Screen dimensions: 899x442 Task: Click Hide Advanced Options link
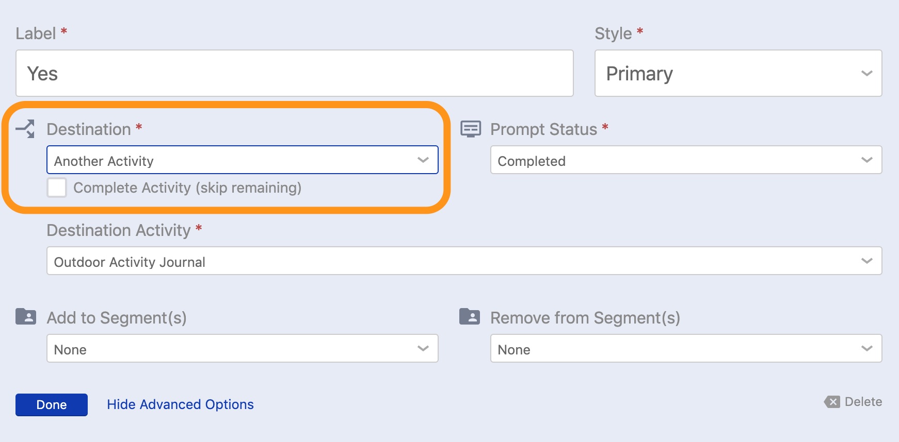pos(180,404)
